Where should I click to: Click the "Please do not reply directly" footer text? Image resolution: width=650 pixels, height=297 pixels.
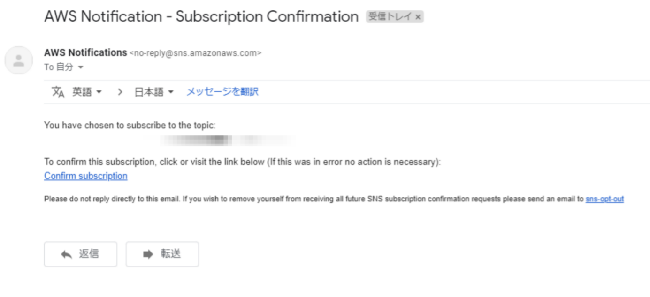(314, 199)
